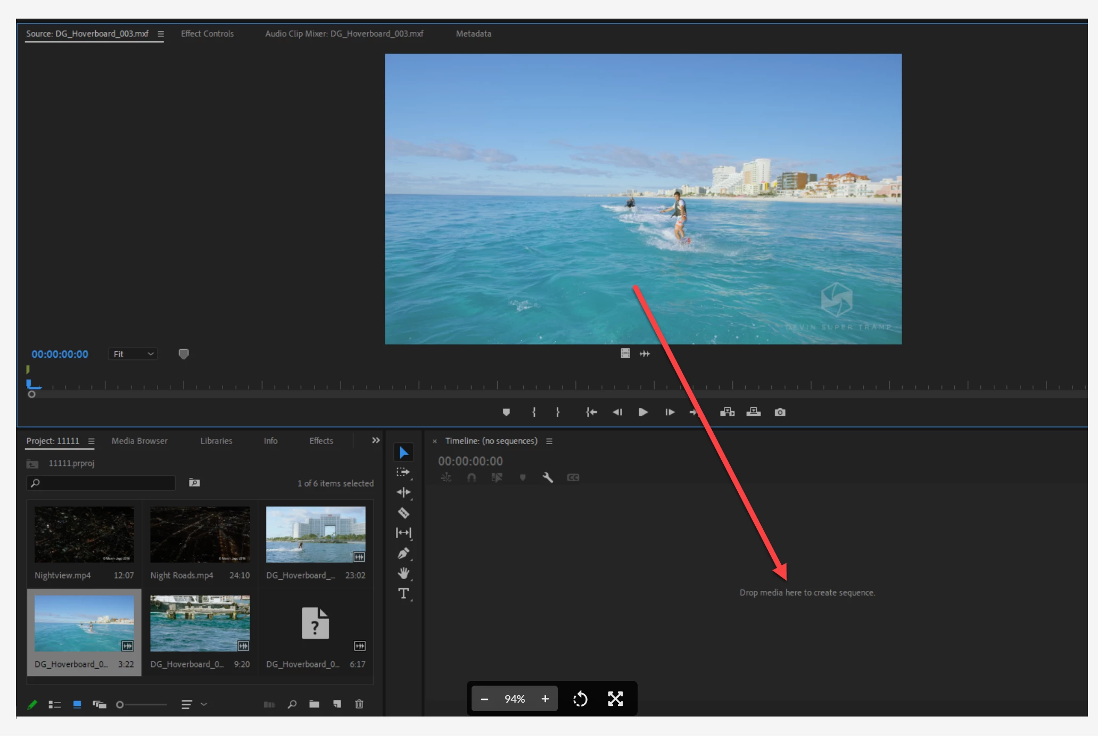Click the Insert button in Source monitor
1098x741 pixels.
pos(727,412)
